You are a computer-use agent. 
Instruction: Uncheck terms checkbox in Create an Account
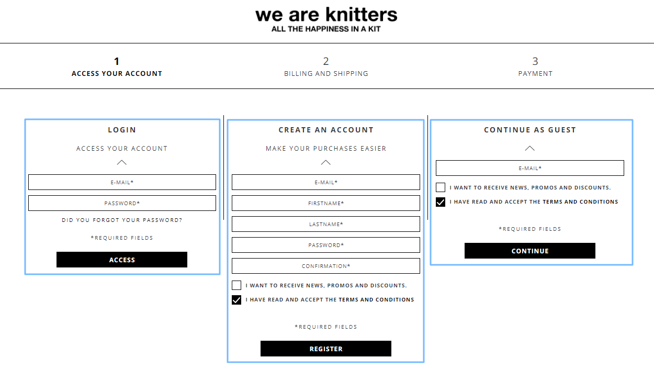click(236, 300)
